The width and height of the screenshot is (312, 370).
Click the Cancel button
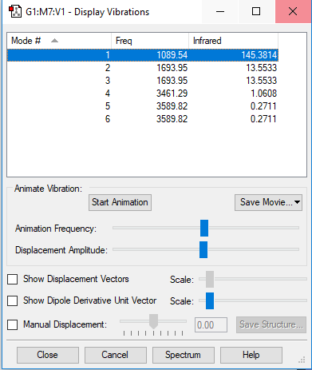(x=116, y=355)
